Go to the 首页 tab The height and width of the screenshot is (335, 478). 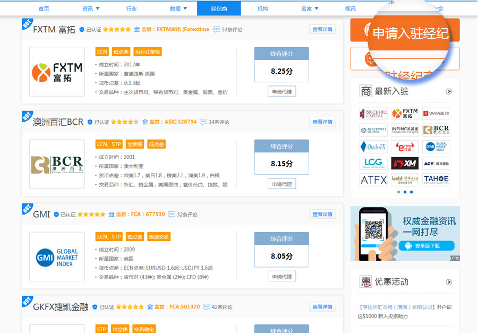[x=44, y=8]
